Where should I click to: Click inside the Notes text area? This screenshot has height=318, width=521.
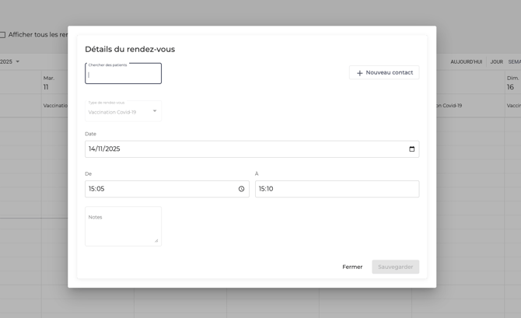(123, 228)
